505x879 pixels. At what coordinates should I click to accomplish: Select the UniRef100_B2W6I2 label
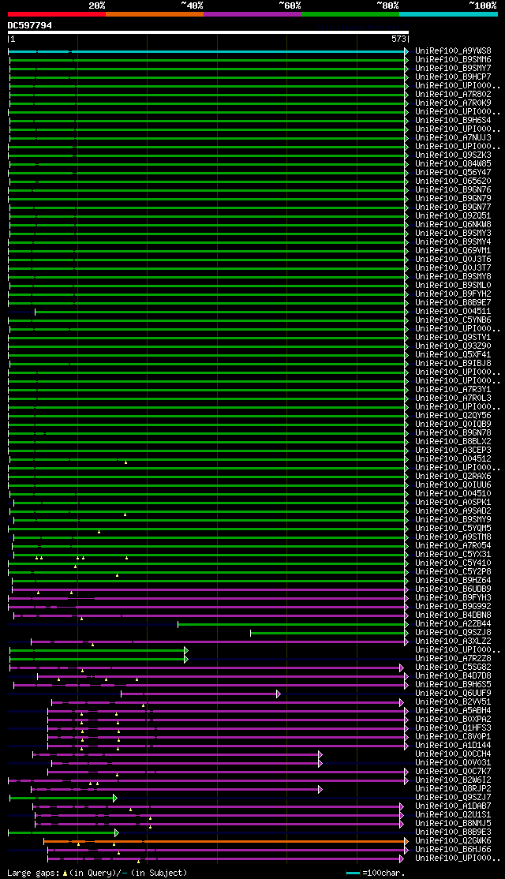point(453,781)
